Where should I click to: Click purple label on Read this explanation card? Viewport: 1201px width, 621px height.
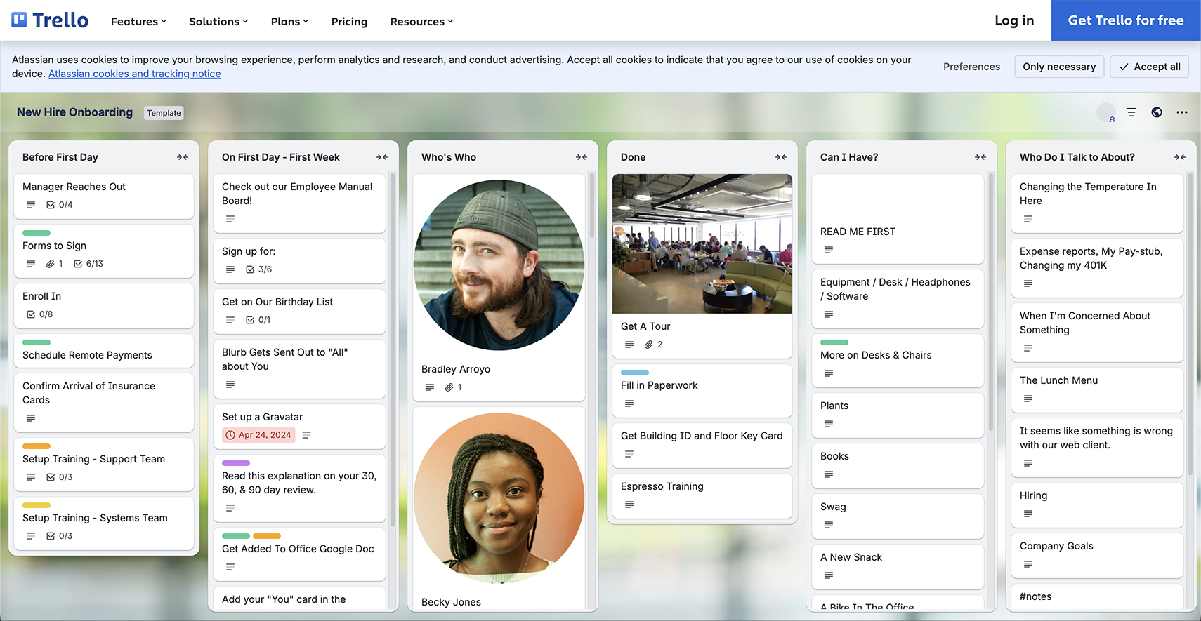click(236, 463)
